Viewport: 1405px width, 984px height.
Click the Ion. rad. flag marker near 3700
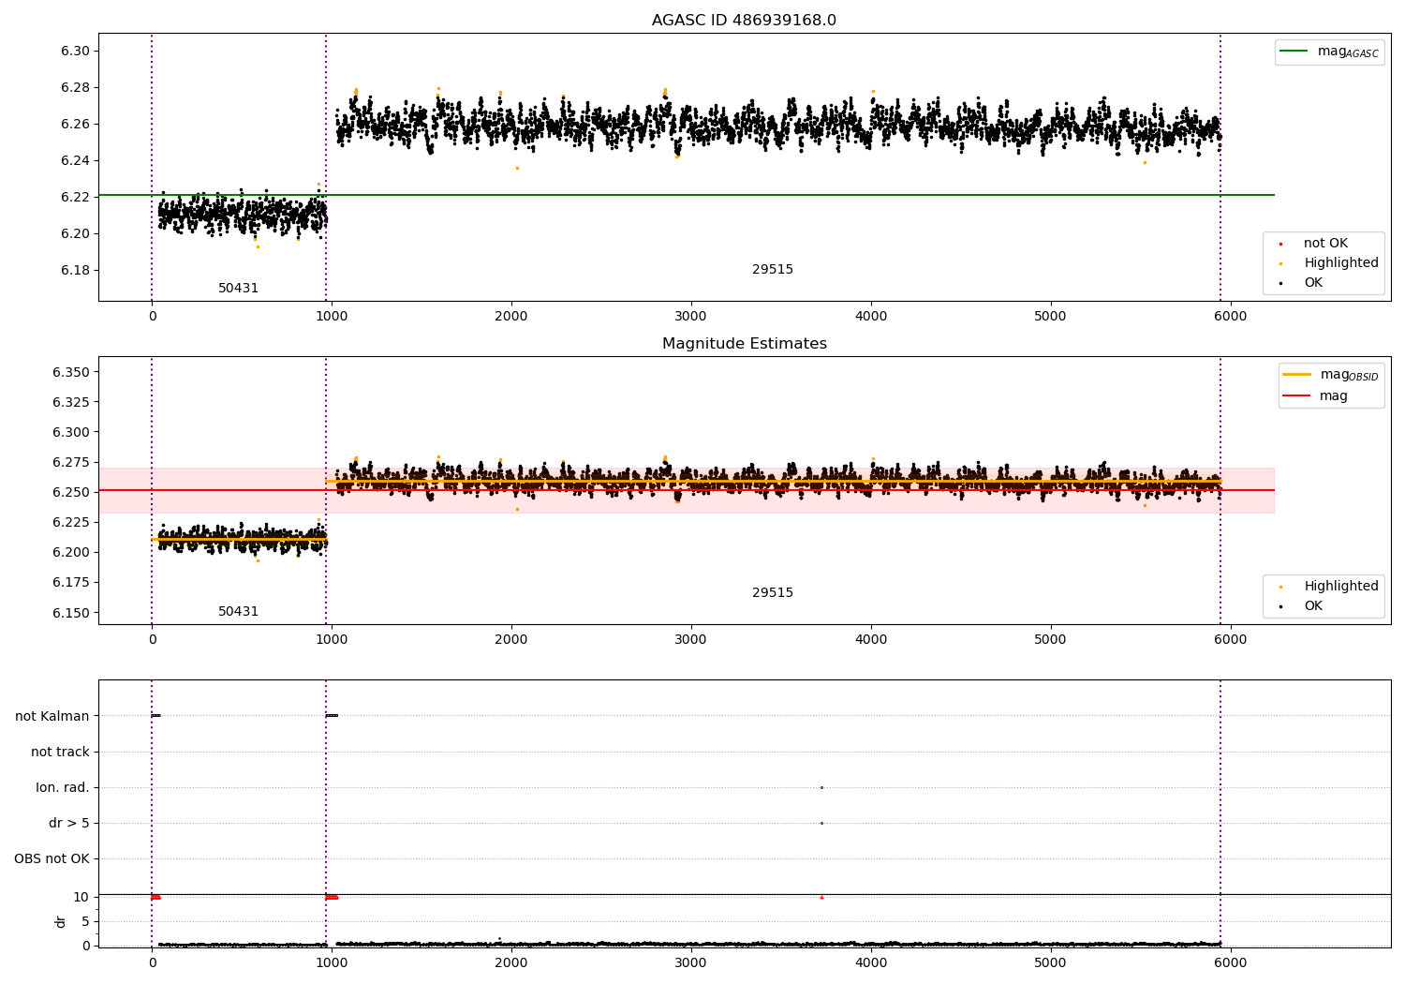[x=821, y=787]
